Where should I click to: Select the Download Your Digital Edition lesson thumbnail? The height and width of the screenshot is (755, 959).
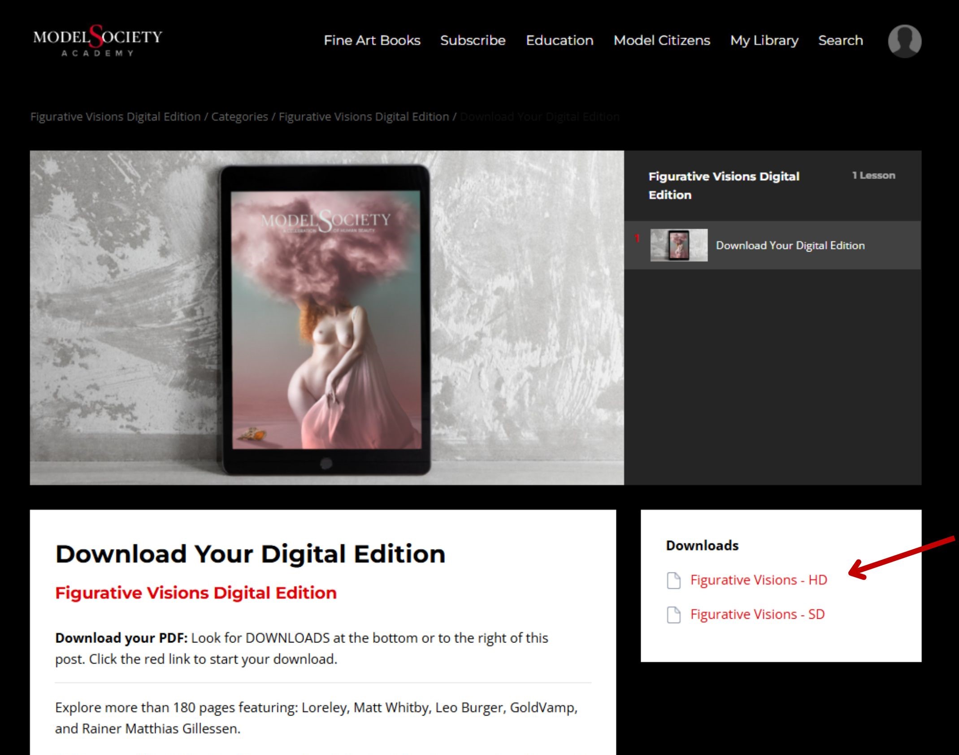pyautogui.click(x=679, y=245)
